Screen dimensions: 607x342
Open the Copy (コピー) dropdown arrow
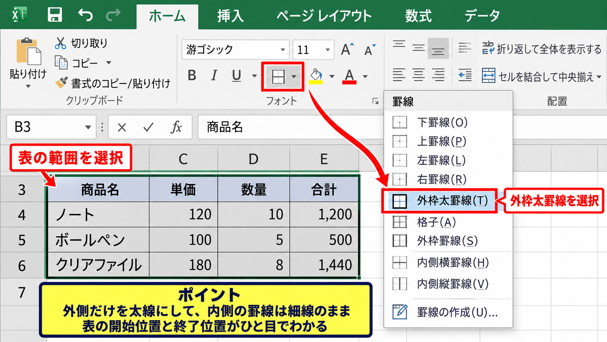click(x=109, y=63)
